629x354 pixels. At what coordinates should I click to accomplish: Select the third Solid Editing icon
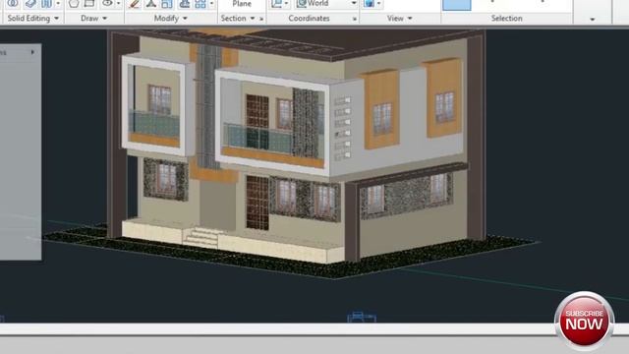(x=46, y=4)
